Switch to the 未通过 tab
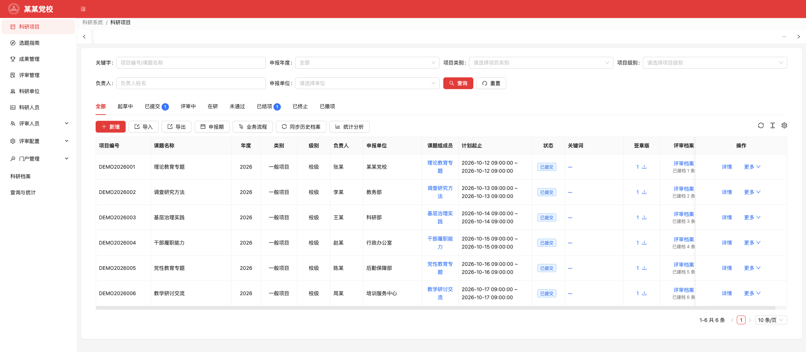The image size is (806, 352). click(x=237, y=106)
